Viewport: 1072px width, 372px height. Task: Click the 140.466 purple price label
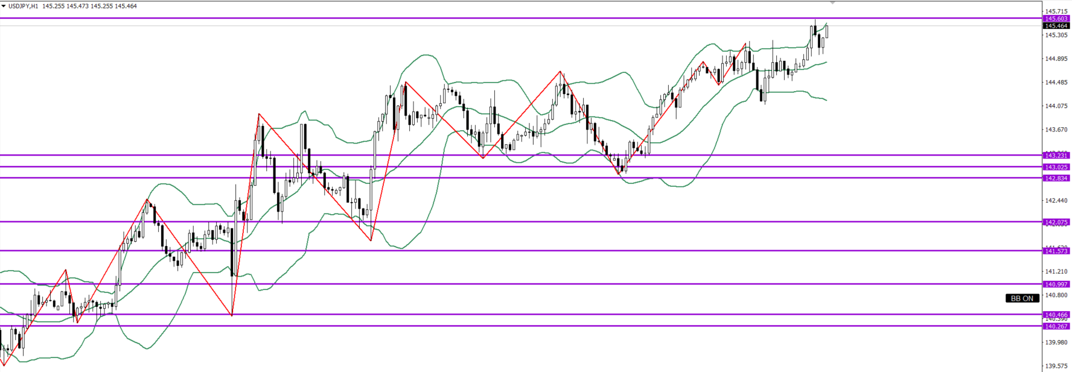pos(1056,315)
